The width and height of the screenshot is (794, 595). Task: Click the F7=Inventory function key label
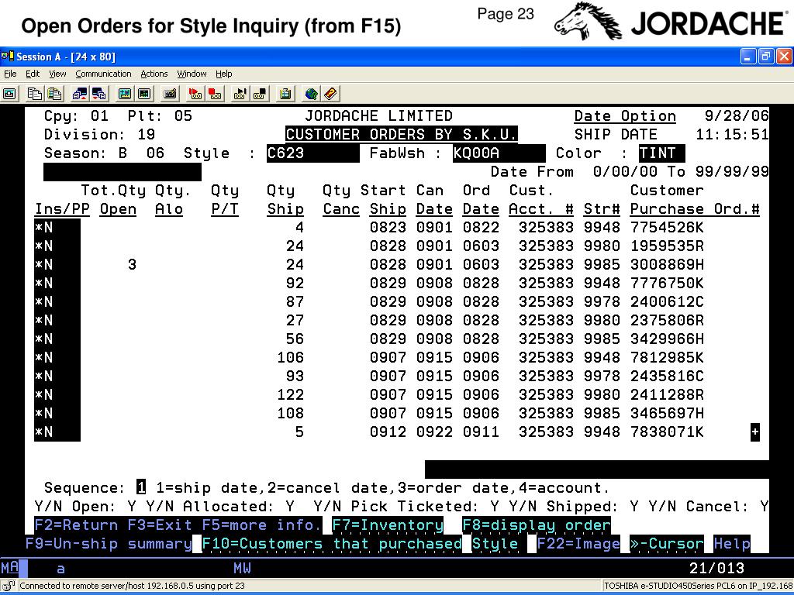388,525
